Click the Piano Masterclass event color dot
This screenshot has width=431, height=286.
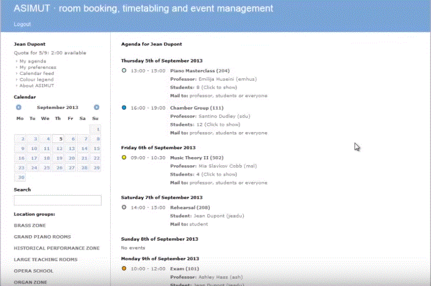[124, 71]
